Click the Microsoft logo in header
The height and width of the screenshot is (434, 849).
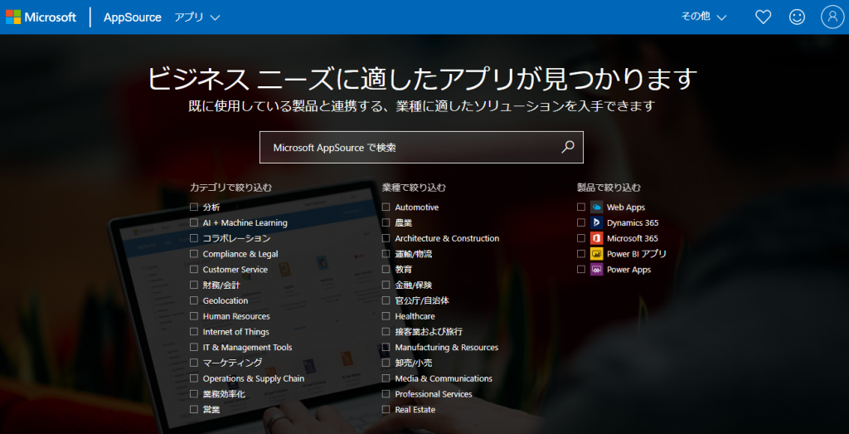(41, 17)
